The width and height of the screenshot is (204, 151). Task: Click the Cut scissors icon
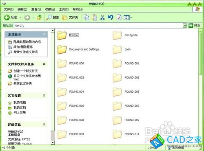(102, 18)
